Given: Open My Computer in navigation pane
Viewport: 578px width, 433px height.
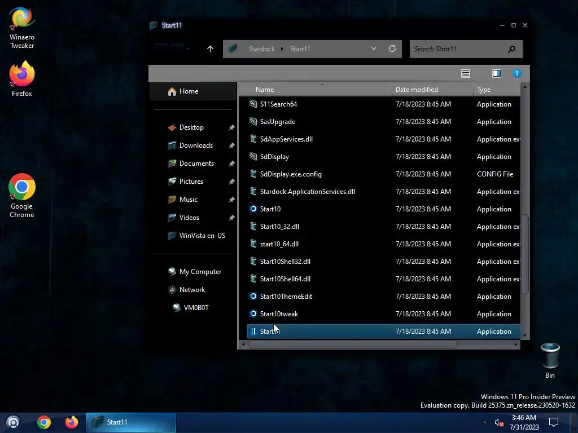Looking at the screenshot, I should (x=200, y=272).
